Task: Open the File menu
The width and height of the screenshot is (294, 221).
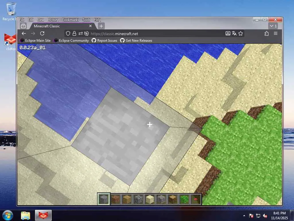Action: tap(22, 20)
